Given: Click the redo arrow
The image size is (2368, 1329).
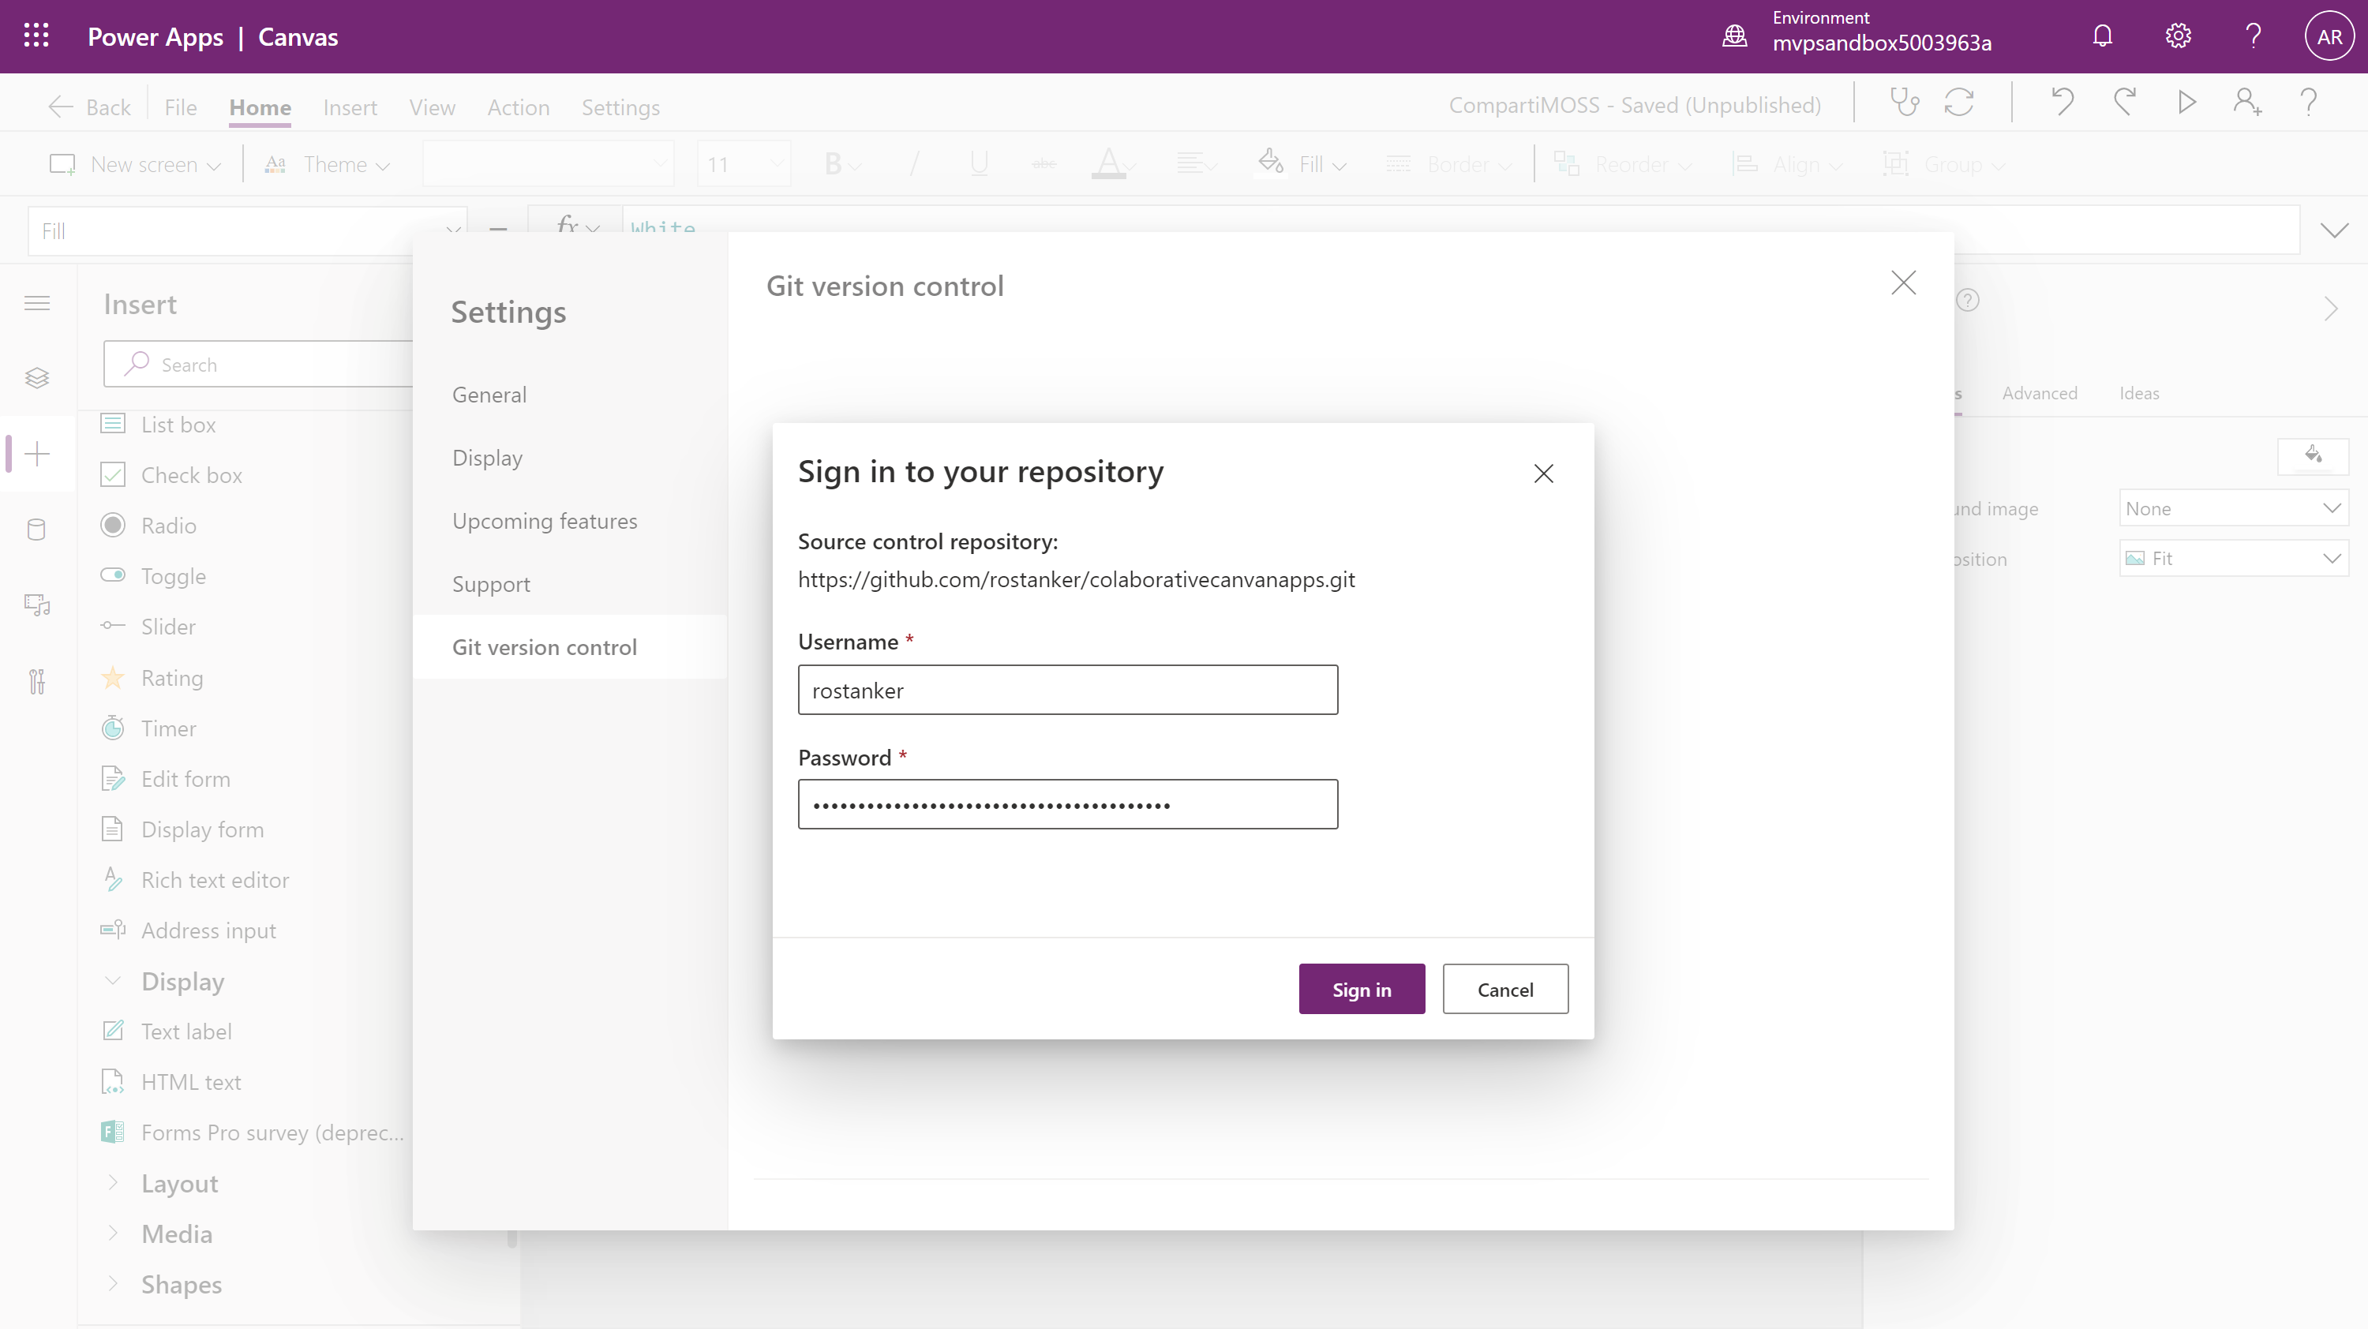Looking at the screenshot, I should click(x=2124, y=102).
